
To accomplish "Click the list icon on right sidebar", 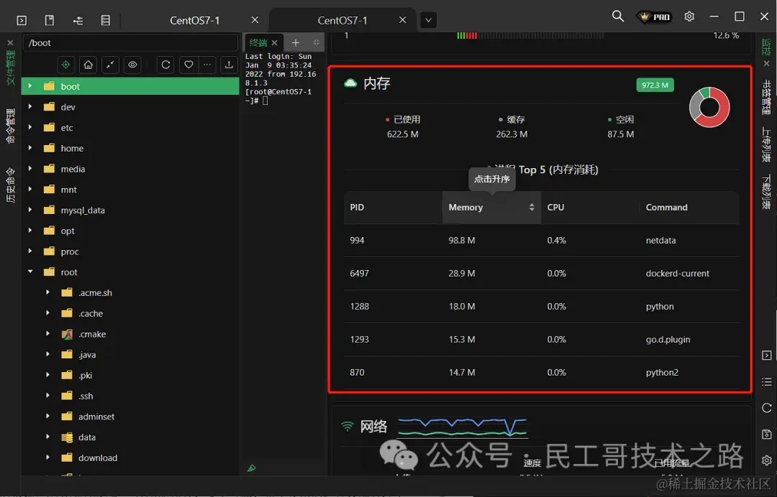I will (x=767, y=382).
